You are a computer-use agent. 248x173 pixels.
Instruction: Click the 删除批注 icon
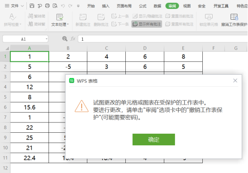coord(101,17)
